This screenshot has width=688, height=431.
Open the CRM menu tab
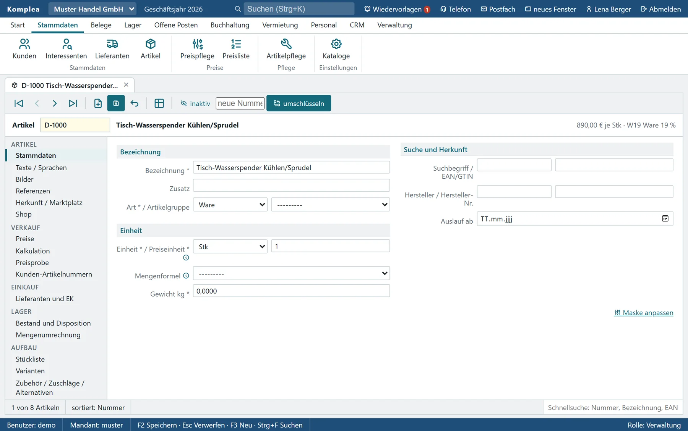357,25
